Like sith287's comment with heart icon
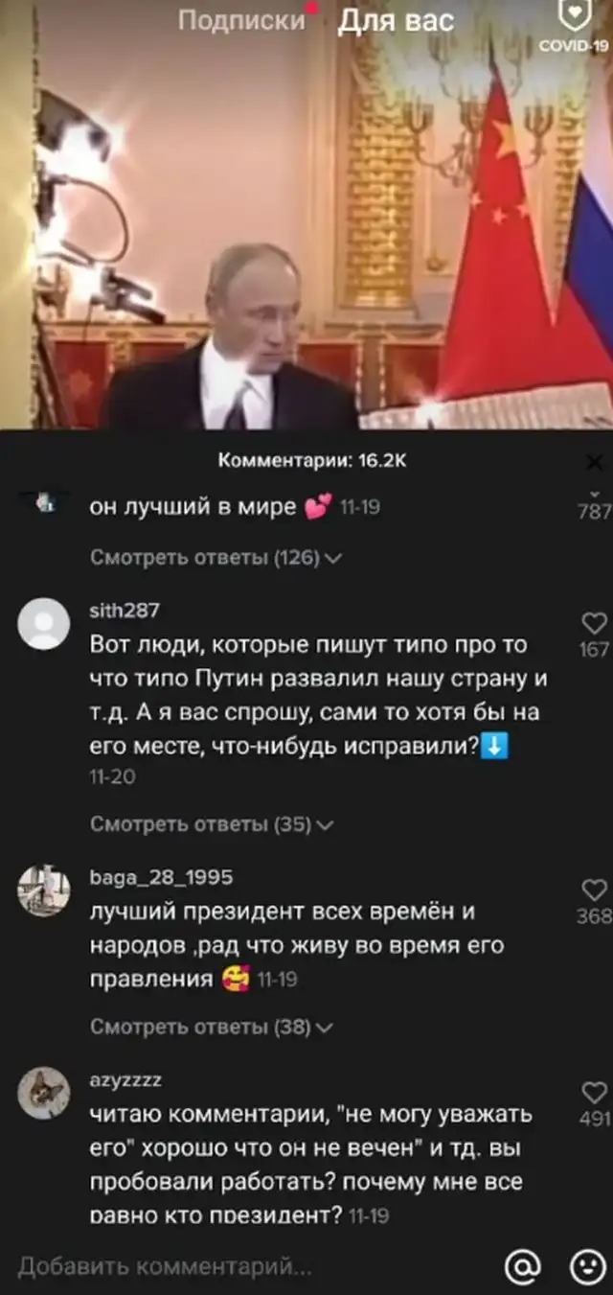Viewport: 613px width, 1295px height. [x=595, y=623]
